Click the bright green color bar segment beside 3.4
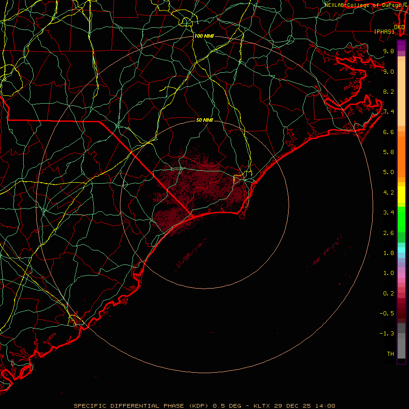 [x=401, y=215]
